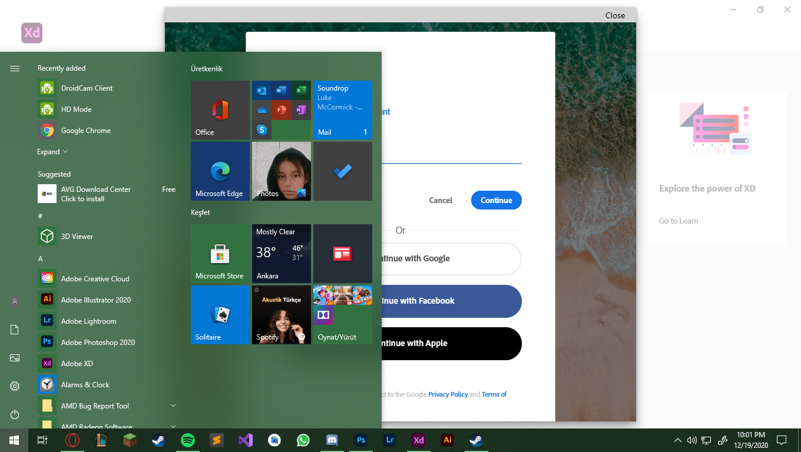801x452 pixels.
Task: Focus the email input field in sign-in dialog
Action: click(452, 154)
